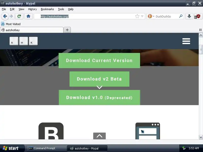Open the hamburger site menu
203x152 pixels.
click(186, 41)
